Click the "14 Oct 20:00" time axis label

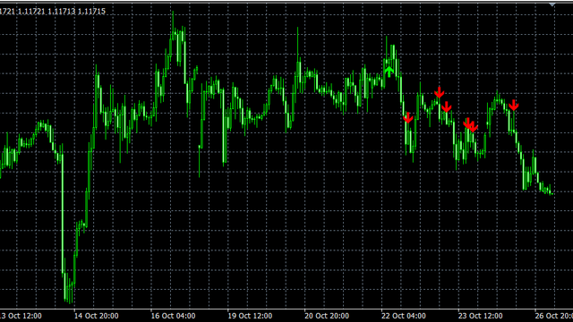(x=96, y=316)
